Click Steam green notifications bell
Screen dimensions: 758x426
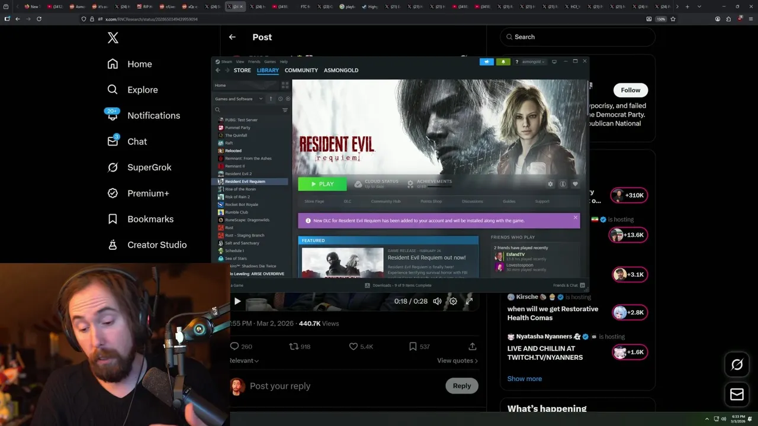tap(503, 62)
